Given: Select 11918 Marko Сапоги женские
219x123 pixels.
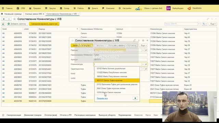Looking at the screenshot, I should 117,92.
